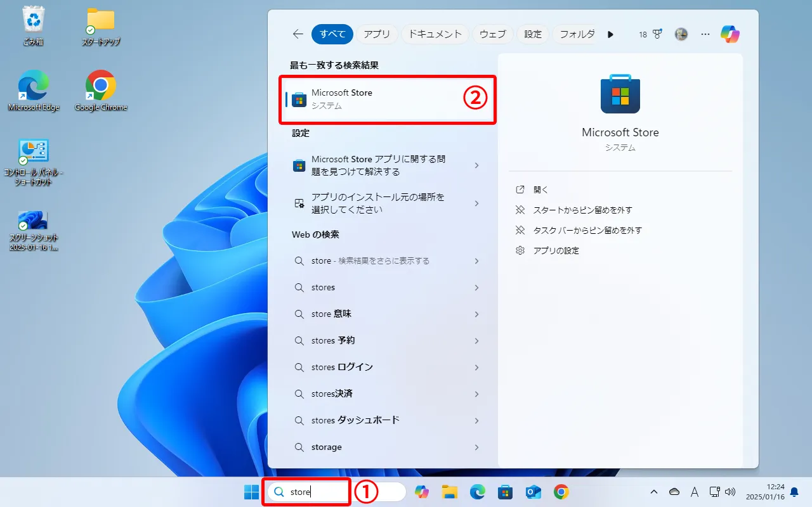
Task: Select Google Chrome desktop shortcut
Action: 101,90
